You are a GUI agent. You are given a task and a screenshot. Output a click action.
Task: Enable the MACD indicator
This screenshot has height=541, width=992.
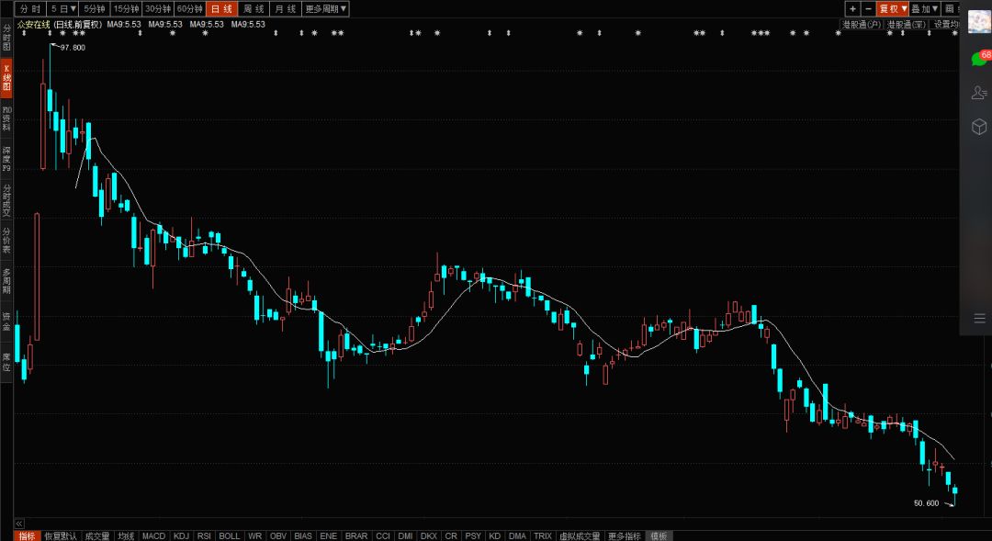[153, 535]
